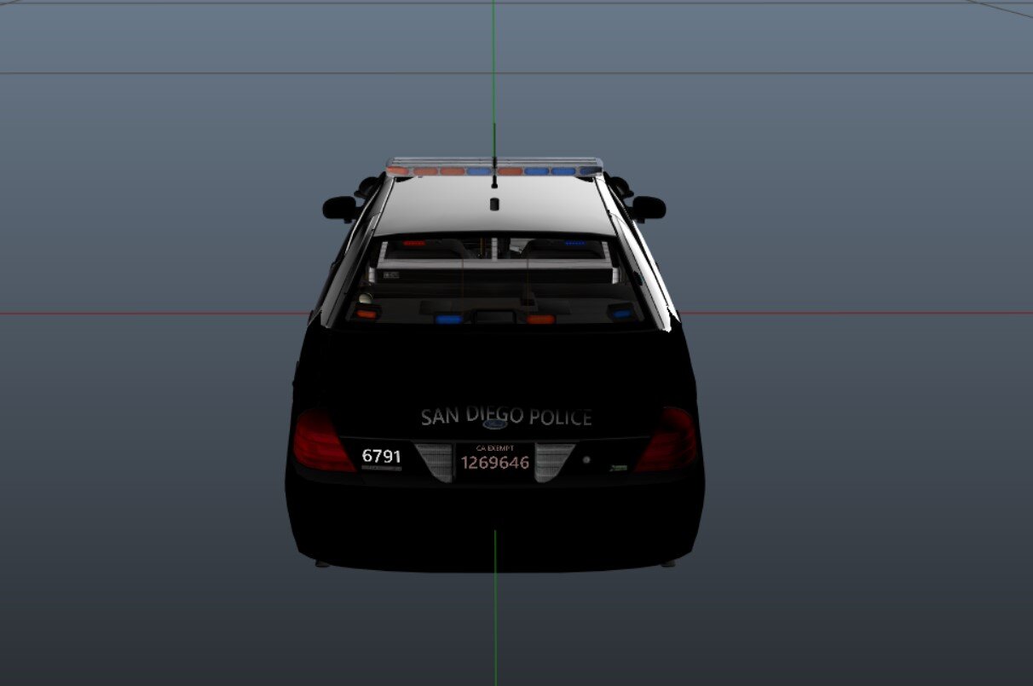Click the CA EXEMPT text on plate
Image resolution: width=1033 pixels, height=686 pixels.
[494, 447]
